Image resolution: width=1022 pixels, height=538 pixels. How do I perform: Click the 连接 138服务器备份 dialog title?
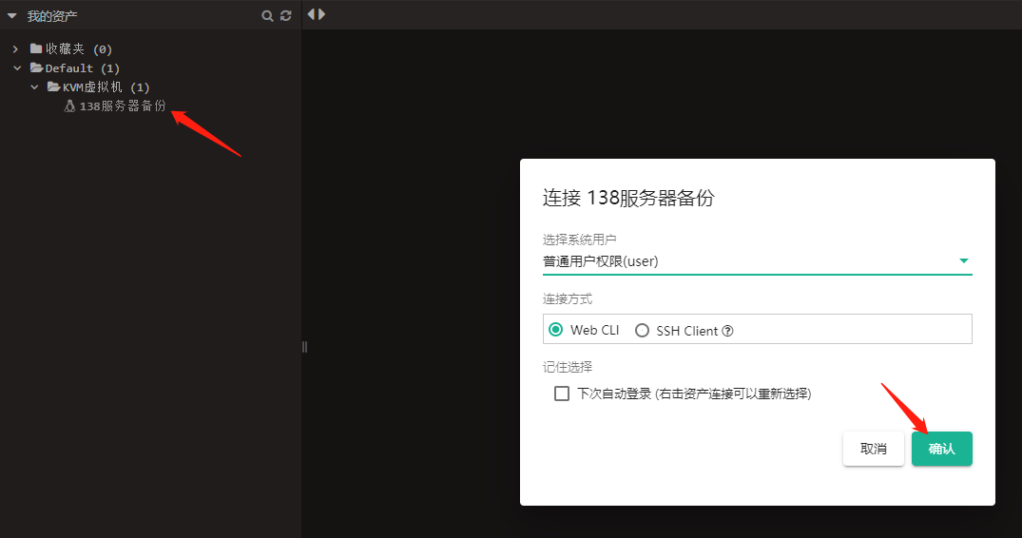click(628, 198)
